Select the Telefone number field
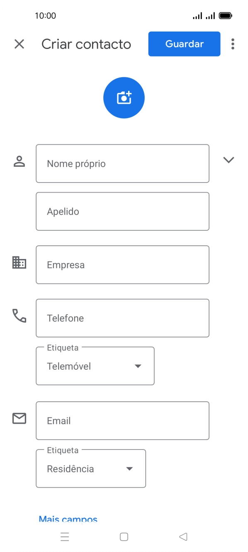This screenshot has height=552, width=248. click(122, 318)
